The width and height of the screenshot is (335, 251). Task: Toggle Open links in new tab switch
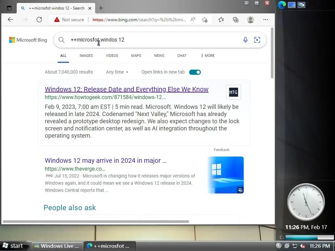[x=195, y=72]
